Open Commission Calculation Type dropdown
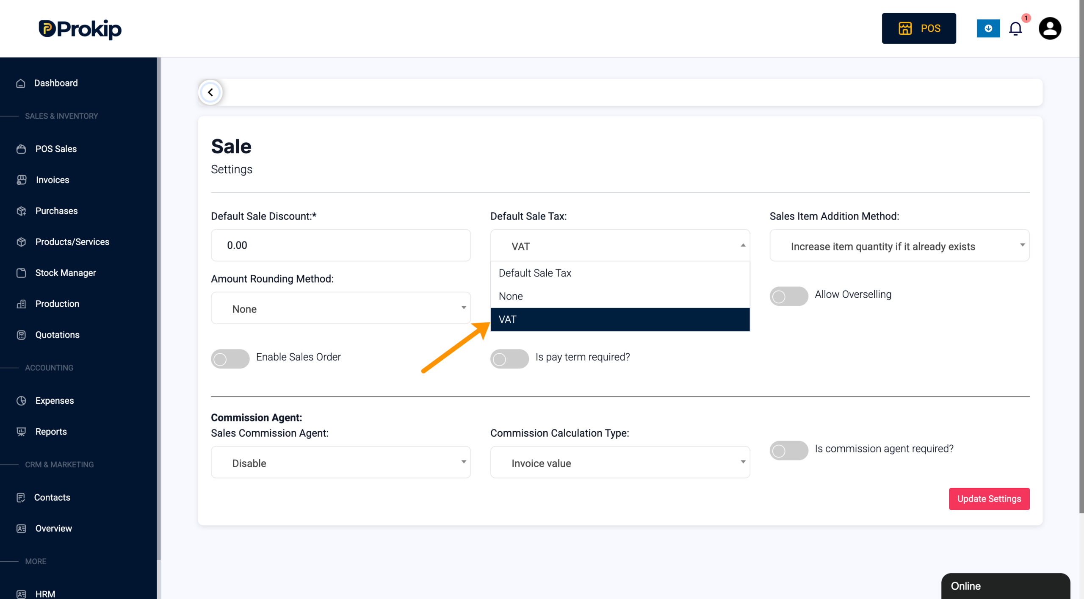The height and width of the screenshot is (599, 1084). click(620, 462)
